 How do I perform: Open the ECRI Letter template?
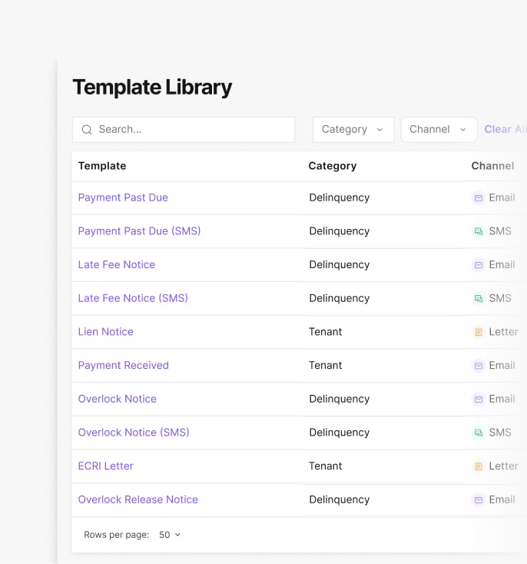[106, 466]
